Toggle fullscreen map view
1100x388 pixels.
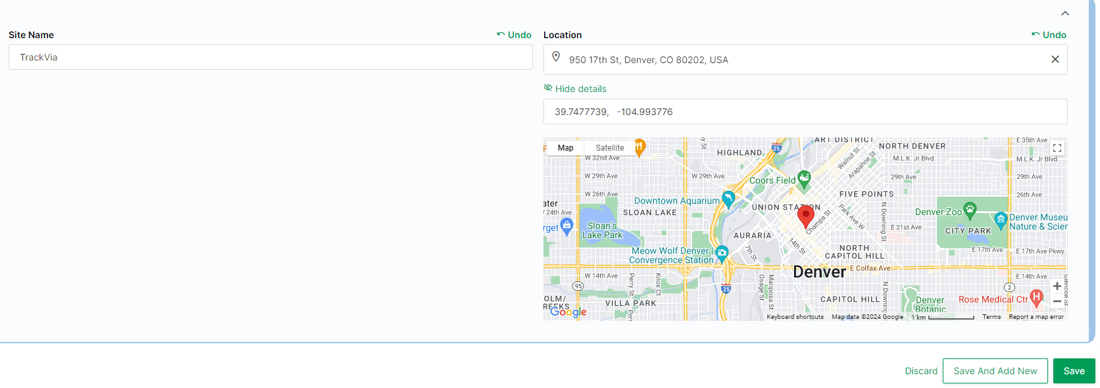pos(1057,148)
